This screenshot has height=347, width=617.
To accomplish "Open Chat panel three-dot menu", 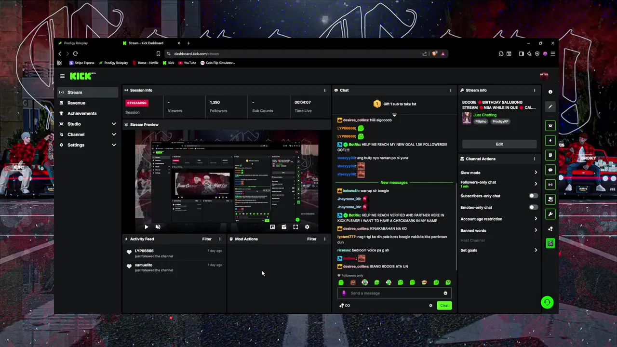I will point(451,90).
